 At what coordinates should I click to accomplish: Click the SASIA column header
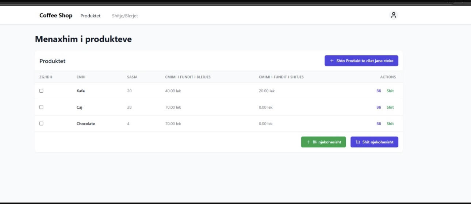click(x=132, y=77)
